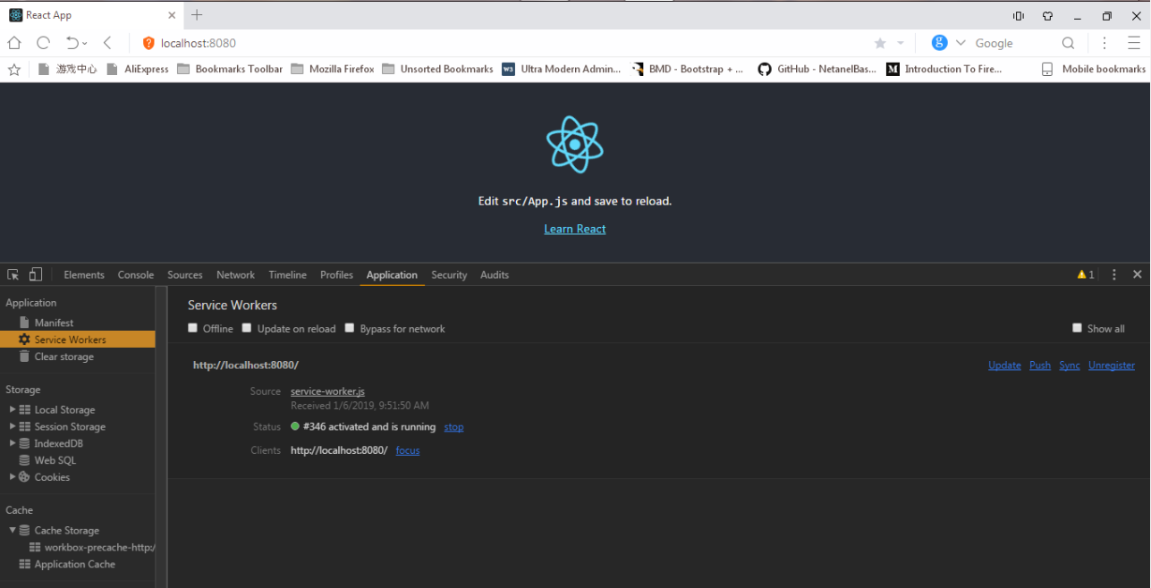Click the yellow warning count indicator

coord(1086,274)
